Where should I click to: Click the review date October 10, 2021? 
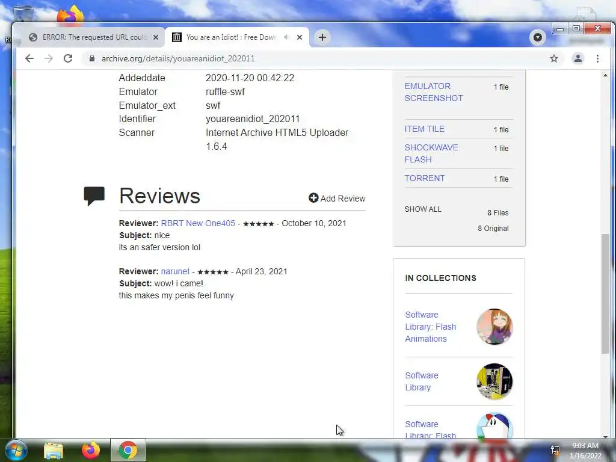click(x=314, y=223)
